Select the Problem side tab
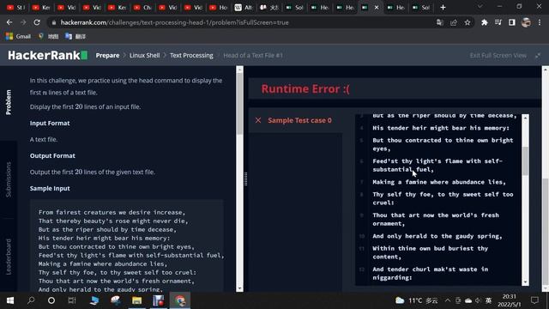Image resolution: width=549 pixels, height=309 pixels. pos(9,102)
